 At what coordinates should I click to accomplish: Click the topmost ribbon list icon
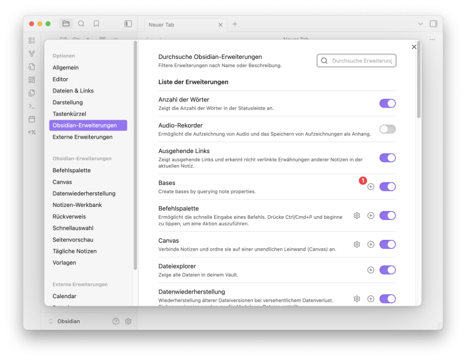click(x=32, y=40)
